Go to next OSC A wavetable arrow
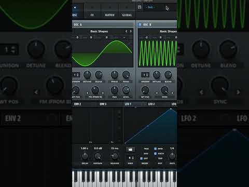 point(131,31)
